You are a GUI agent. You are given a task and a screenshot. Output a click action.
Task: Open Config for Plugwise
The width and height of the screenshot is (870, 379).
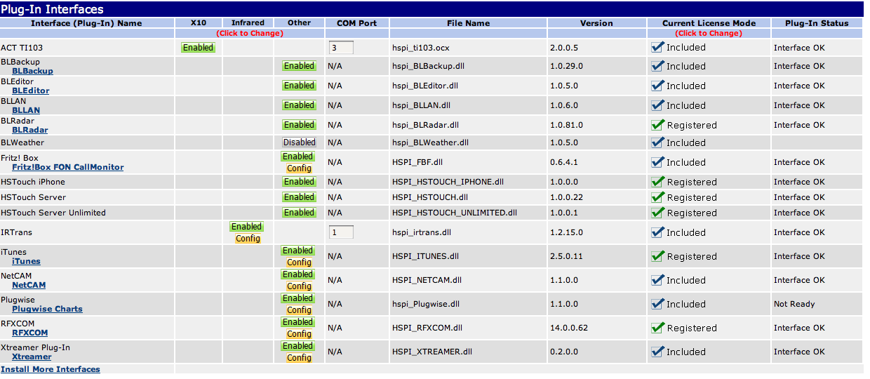click(x=299, y=310)
